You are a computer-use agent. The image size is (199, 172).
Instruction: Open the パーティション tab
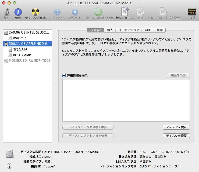click(129, 30)
